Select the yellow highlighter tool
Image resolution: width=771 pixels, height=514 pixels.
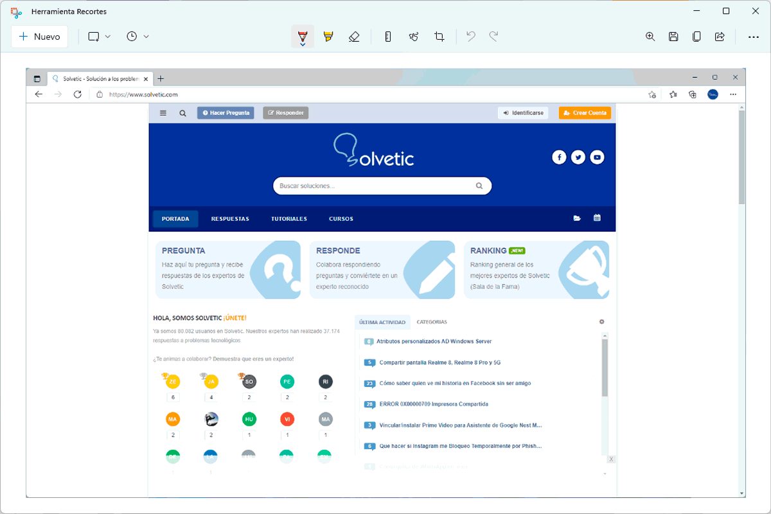[328, 37]
